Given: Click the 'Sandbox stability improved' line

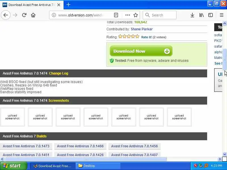Looking at the screenshot, I should pyautogui.click(x=21, y=92).
